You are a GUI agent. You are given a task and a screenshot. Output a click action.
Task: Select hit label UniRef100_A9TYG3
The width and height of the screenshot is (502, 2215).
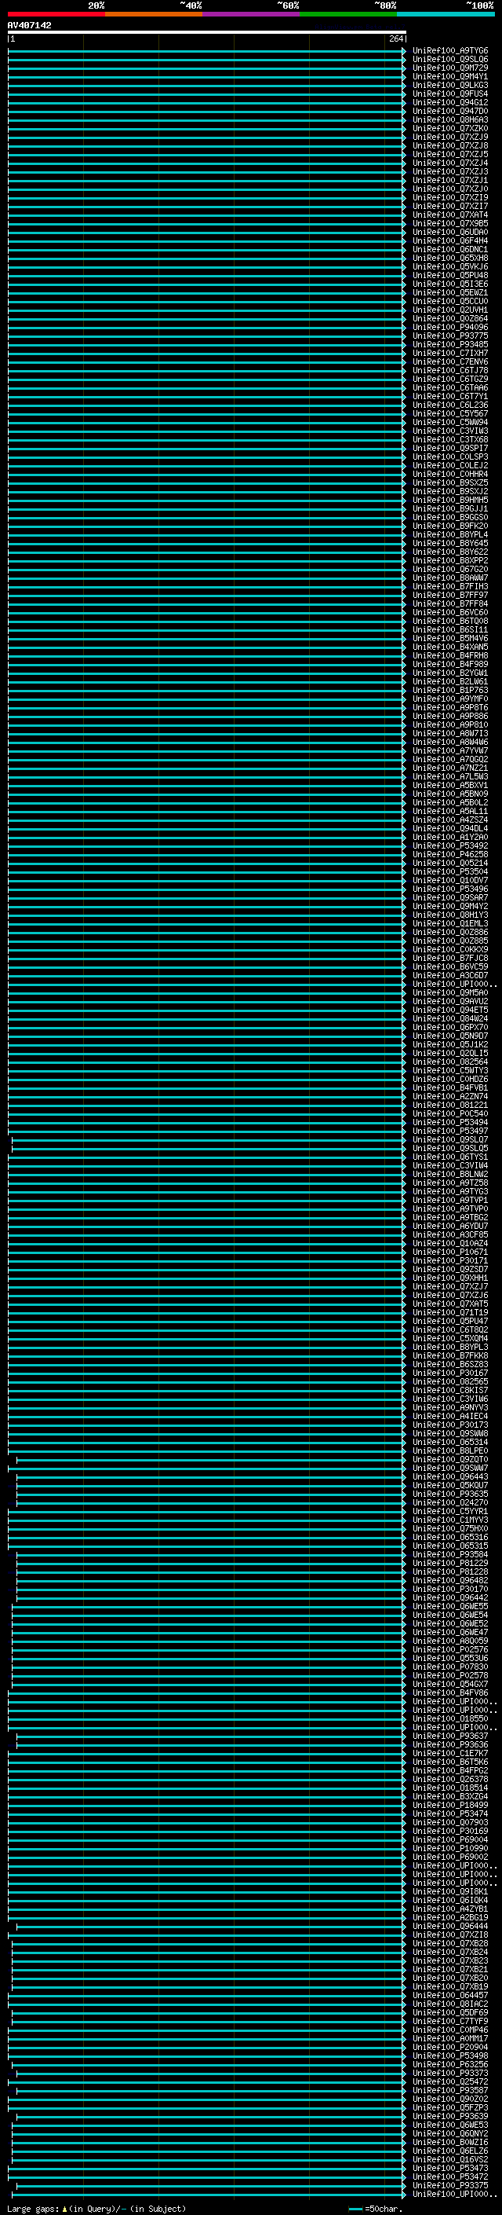pos(450,1191)
